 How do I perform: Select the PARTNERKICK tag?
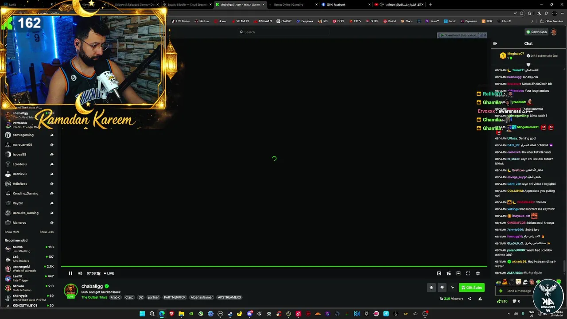point(175,297)
